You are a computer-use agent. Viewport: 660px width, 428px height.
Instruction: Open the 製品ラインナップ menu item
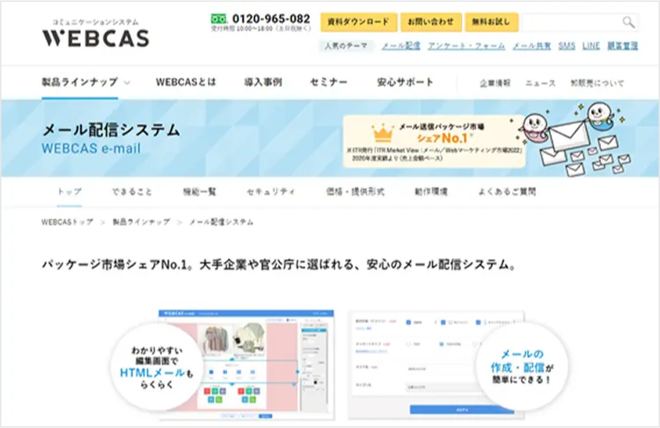coord(80,82)
